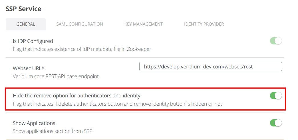Open the SAML Configuration tab
The height and width of the screenshot is (140, 298).
[x=80, y=24]
